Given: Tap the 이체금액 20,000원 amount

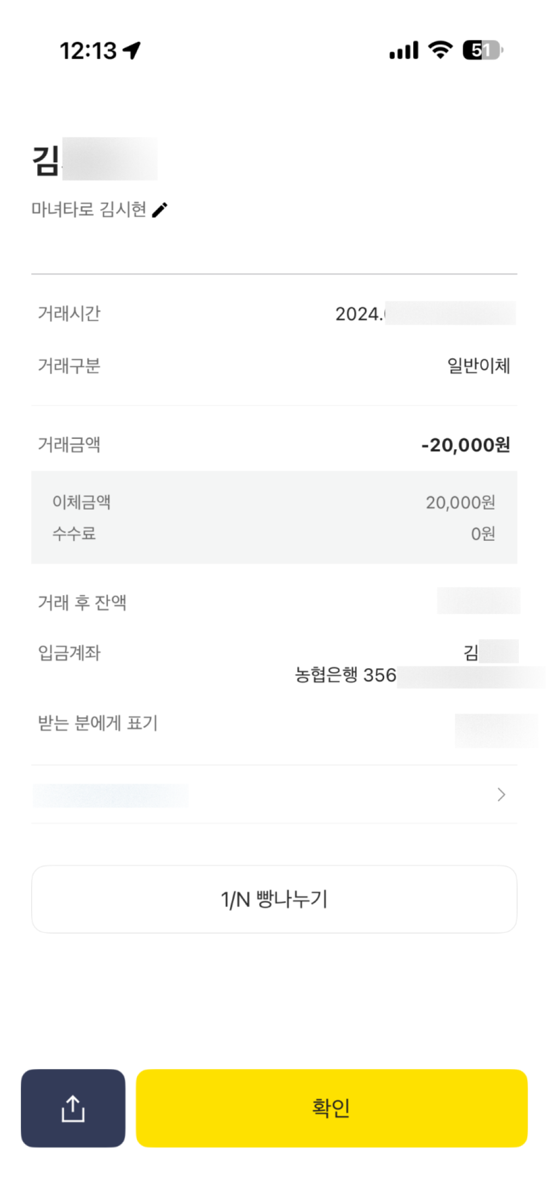Looking at the screenshot, I should [x=460, y=502].
